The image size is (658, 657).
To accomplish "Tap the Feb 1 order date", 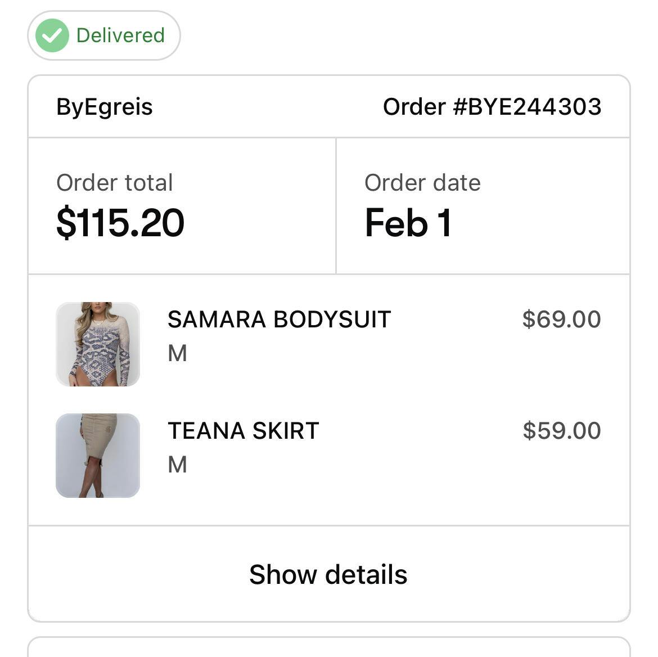I will [408, 223].
